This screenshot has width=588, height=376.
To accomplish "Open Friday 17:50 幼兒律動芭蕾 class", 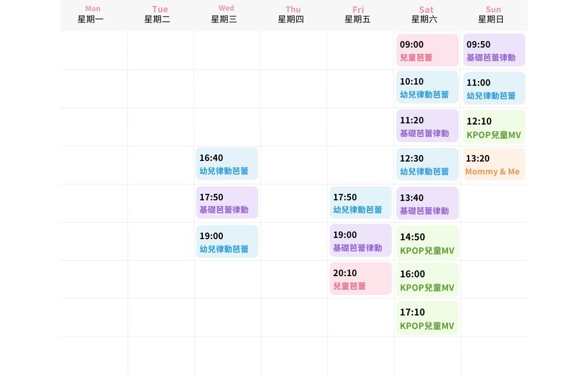I will [360, 203].
